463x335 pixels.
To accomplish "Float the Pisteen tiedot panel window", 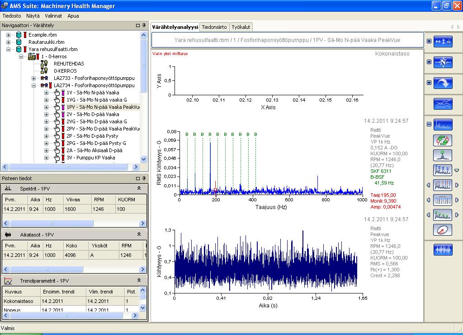I will click(x=137, y=178).
